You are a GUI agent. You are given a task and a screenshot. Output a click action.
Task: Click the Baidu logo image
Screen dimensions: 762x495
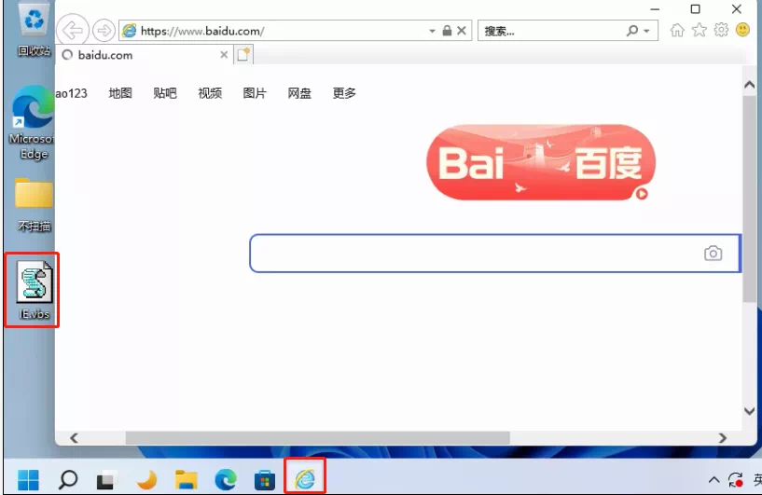(x=541, y=162)
